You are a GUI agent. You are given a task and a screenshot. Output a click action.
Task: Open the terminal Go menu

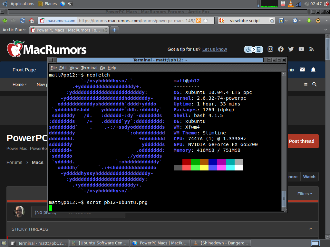pyautogui.click(x=102, y=68)
